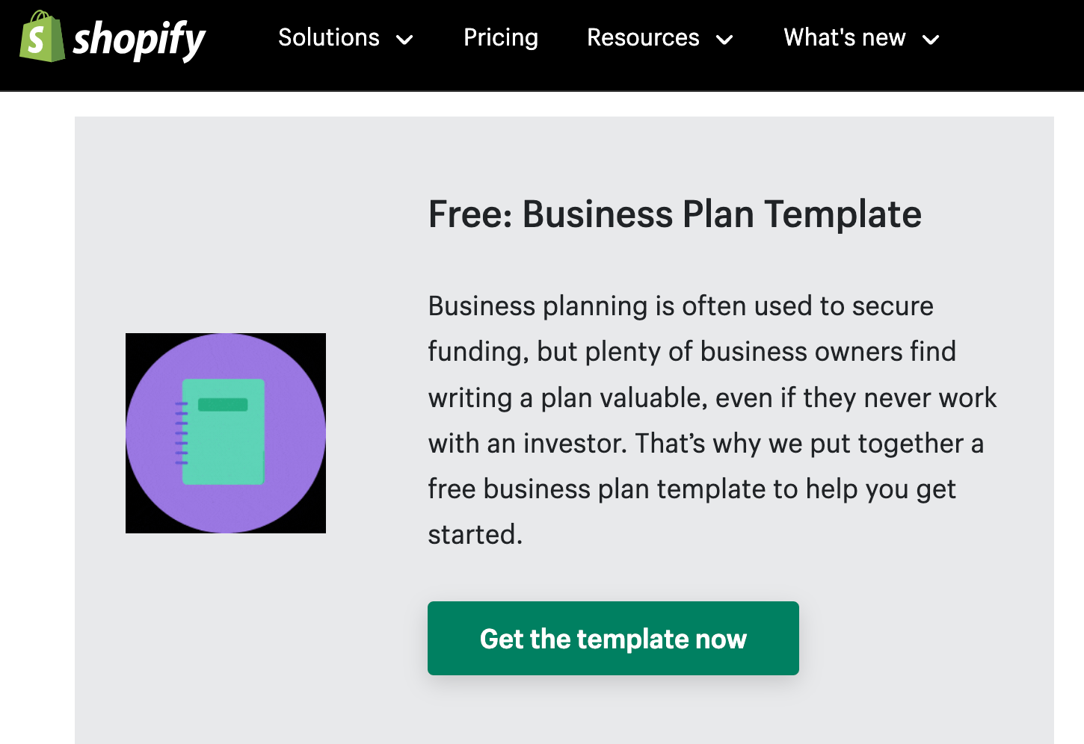Click the shopify wordmark in the header
The width and height of the screenshot is (1084, 744).
coord(141,39)
